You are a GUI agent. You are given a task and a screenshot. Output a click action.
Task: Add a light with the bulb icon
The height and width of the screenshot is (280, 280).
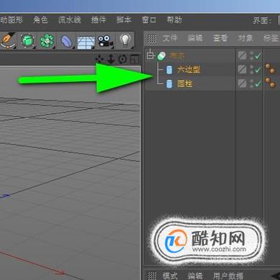coord(125,40)
